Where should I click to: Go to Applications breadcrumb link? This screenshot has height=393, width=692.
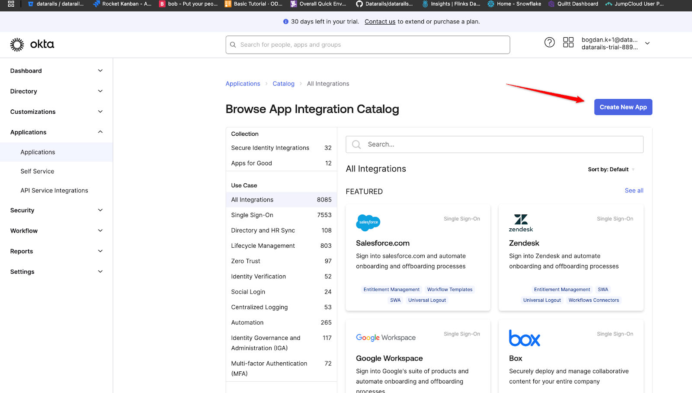[243, 84]
